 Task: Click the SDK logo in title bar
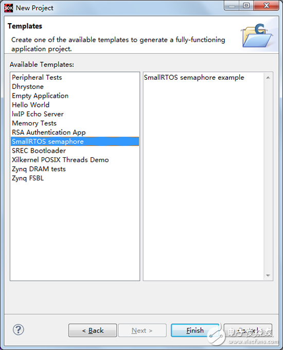(x=9, y=8)
